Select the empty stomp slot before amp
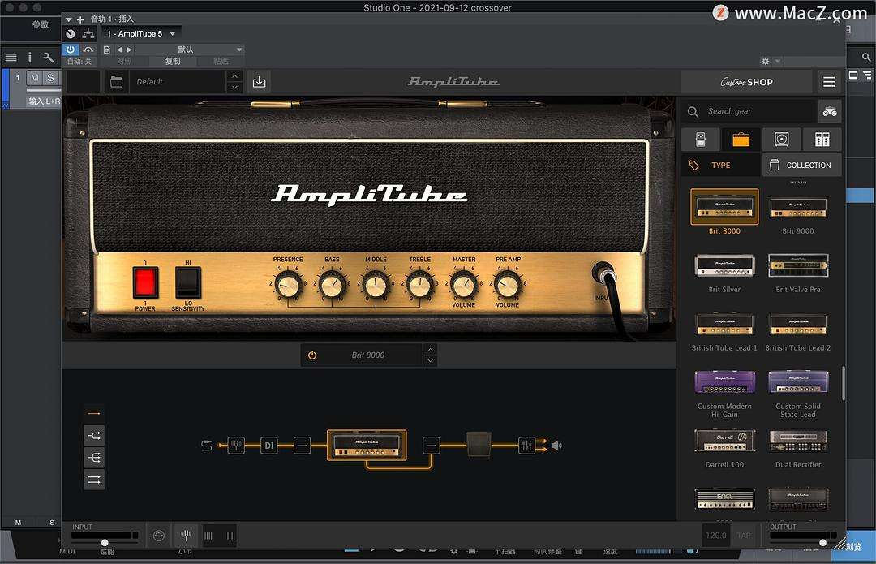 click(302, 446)
